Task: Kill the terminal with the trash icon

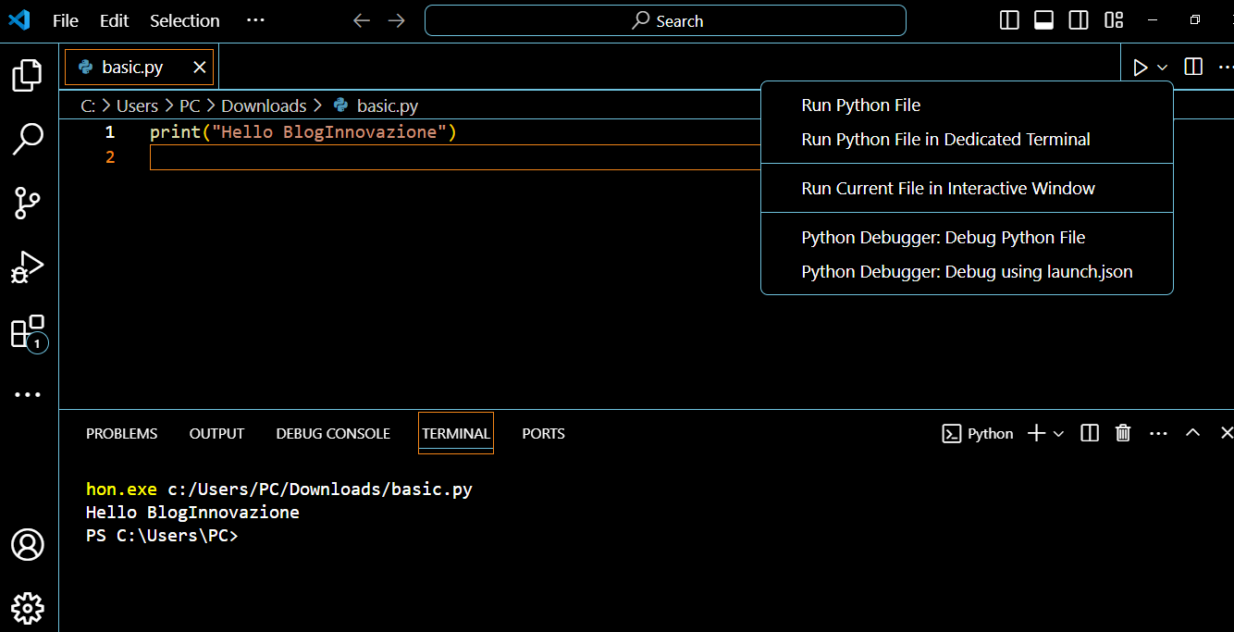Action: [1123, 433]
